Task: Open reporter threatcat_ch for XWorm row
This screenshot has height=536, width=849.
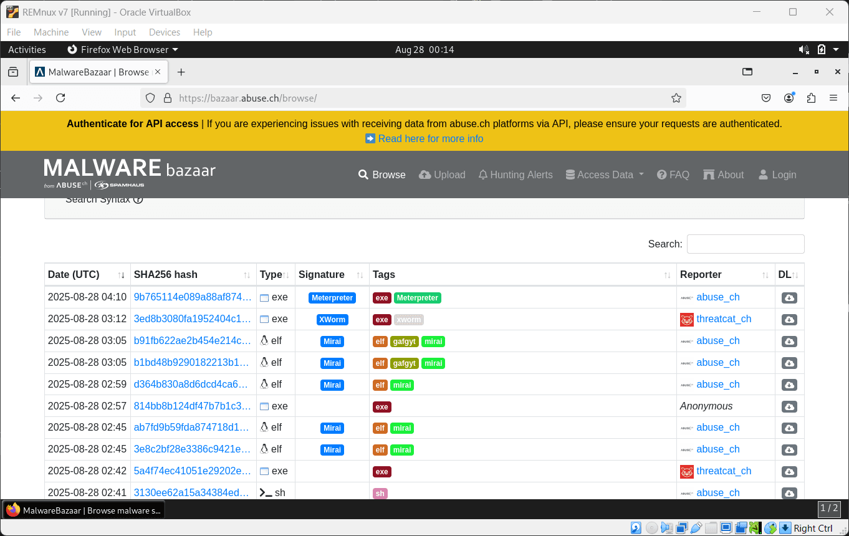Action: (724, 318)
